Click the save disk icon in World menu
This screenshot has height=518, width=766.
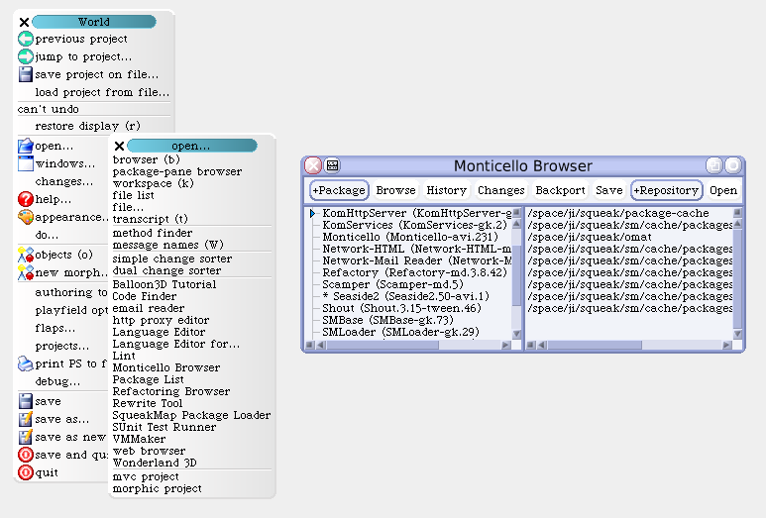(x=26, y=401)
